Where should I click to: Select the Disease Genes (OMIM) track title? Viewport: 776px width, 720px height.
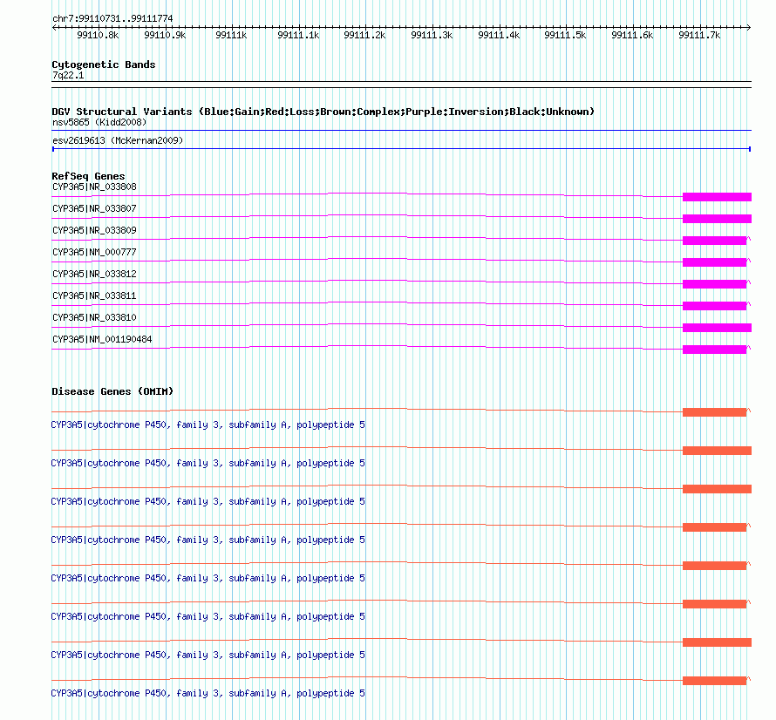(112, 391)
